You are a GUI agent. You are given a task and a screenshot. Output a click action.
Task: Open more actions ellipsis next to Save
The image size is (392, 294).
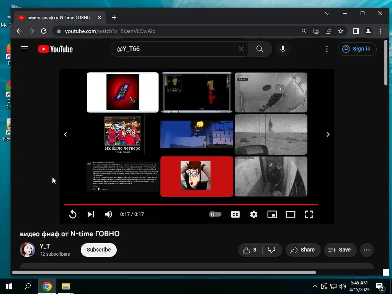tap(367, 250)
